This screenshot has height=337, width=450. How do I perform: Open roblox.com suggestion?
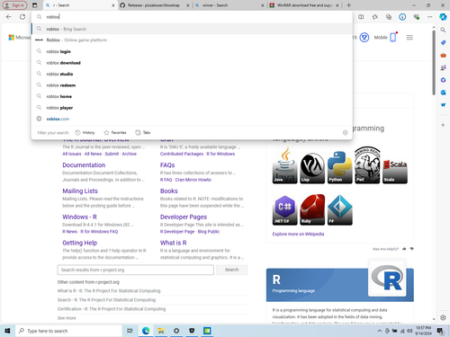pyautogui.click(x=192, y=119)
